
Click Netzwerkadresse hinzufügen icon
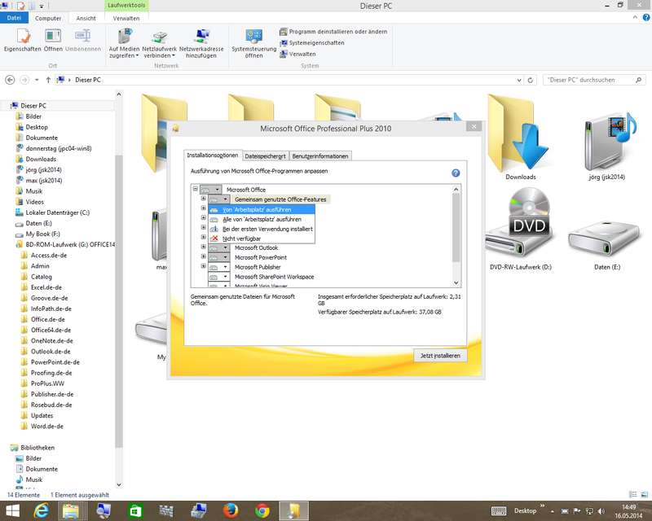point(200,39)
